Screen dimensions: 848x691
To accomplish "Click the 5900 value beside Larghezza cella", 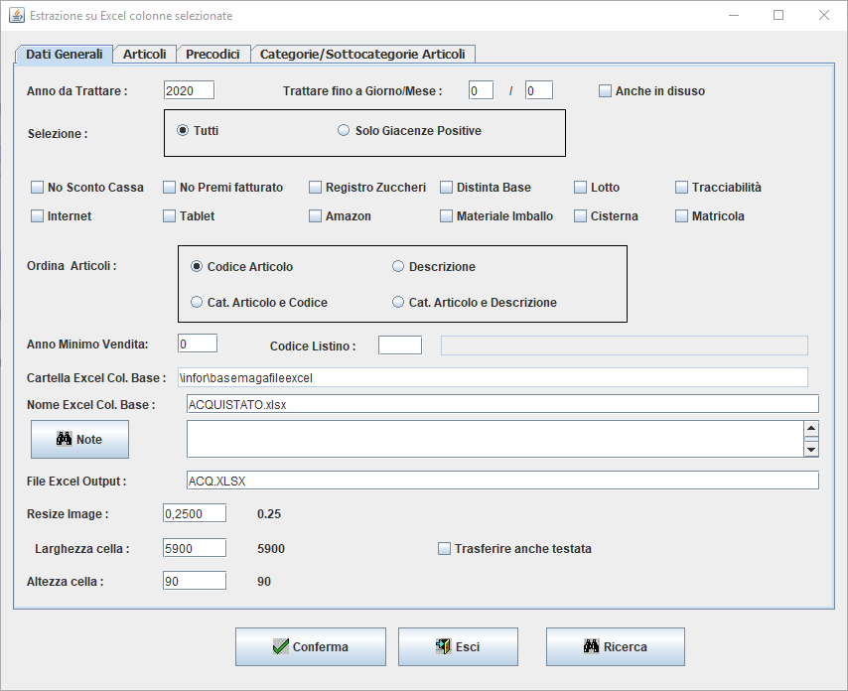I will [271, 549].
